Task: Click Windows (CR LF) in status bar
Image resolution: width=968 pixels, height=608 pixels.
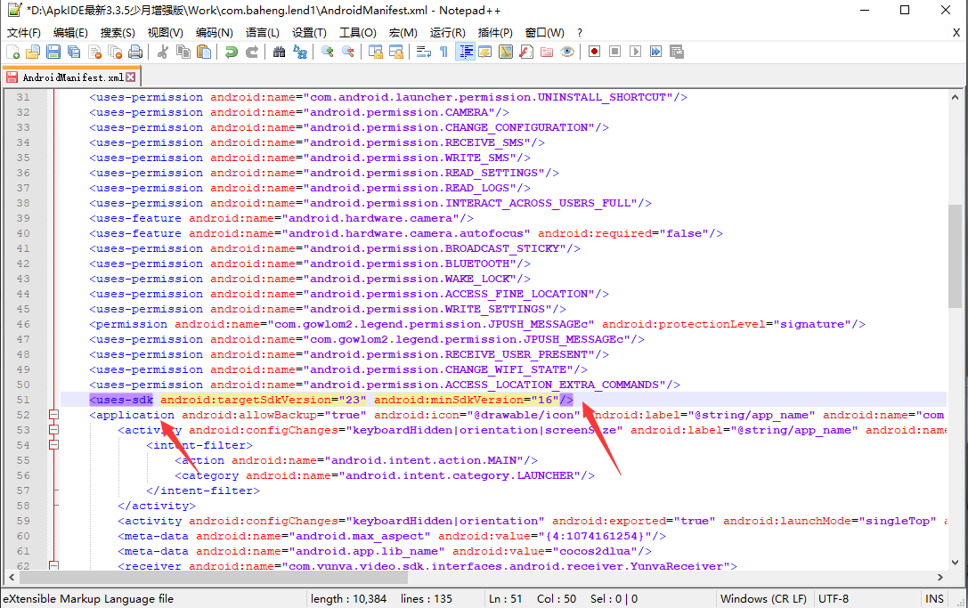Action: click(x=763, y=599)
